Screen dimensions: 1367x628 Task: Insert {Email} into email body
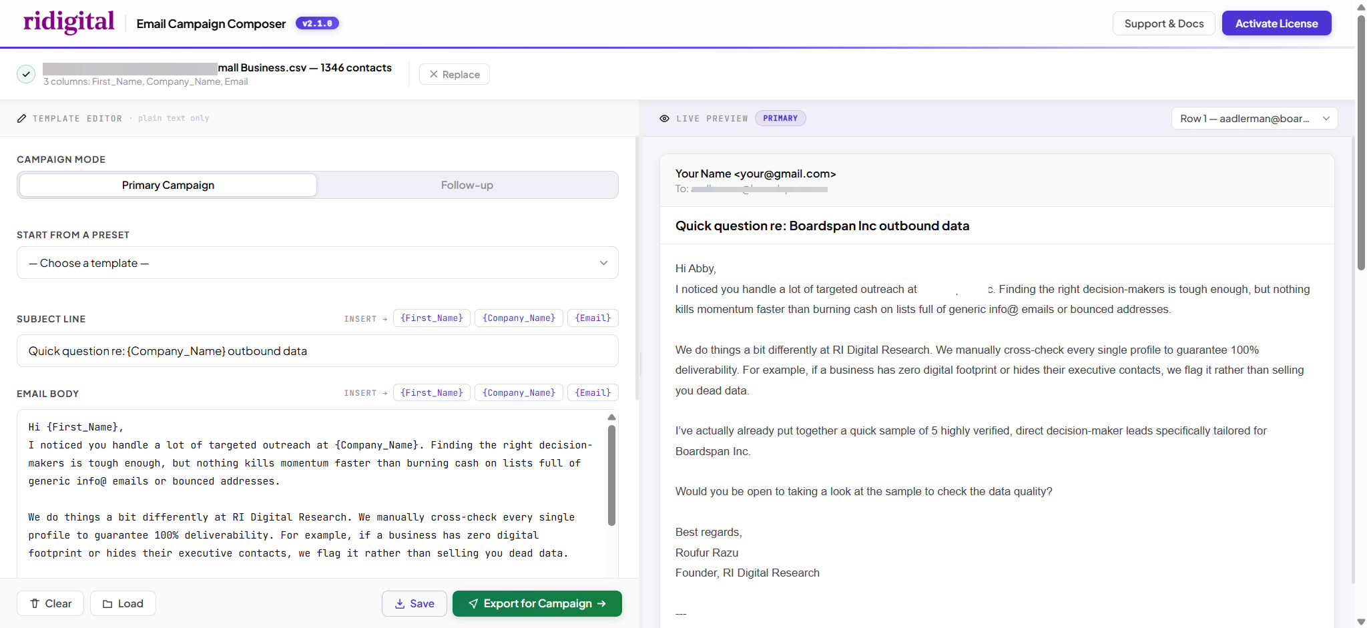593,393
